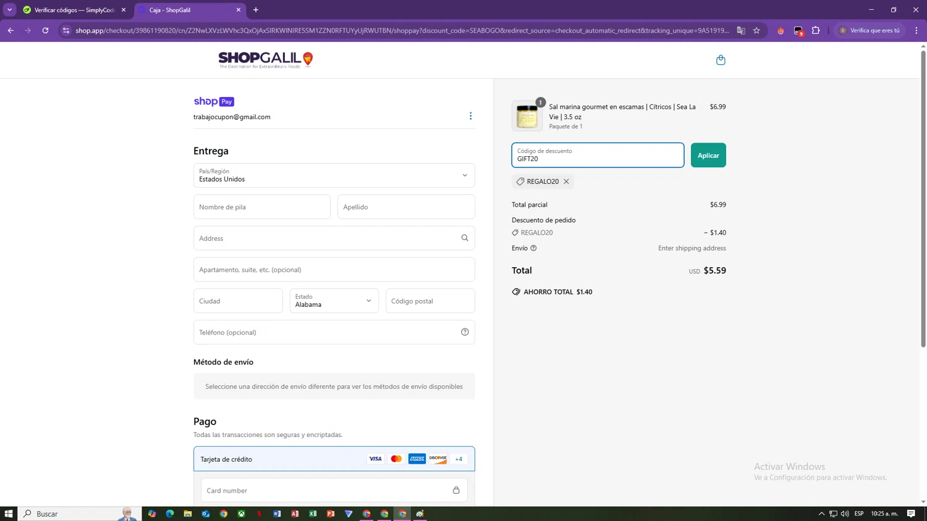Image resolution: width=927 pixels, height=521 pixels.
Task: Open new browser tab
Action: (x=256, y=10)
